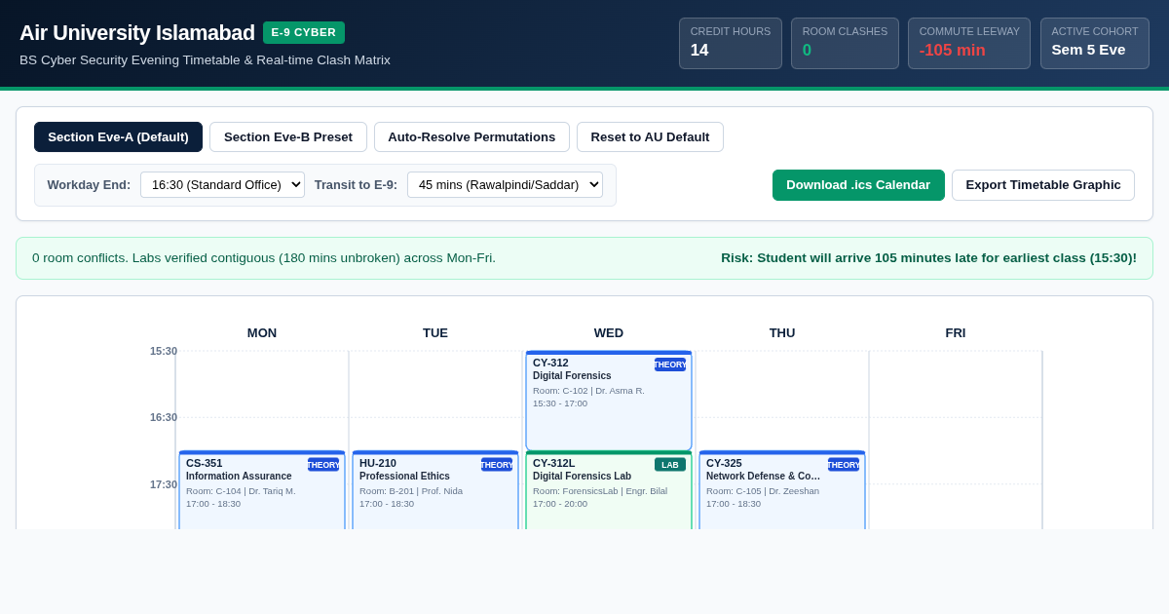Image resolution: width=1169 pixels, height=614 pixels.
Task: Click 'Room: C-104 | Dr. Tariq M.' text
Action: (x=241, y=491)
